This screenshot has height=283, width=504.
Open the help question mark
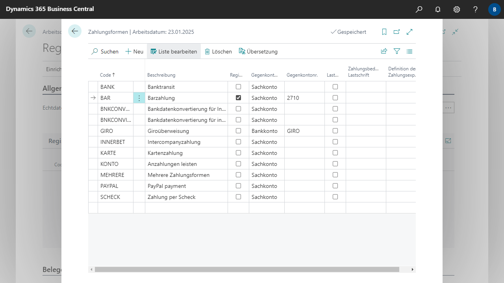point(476,9)
